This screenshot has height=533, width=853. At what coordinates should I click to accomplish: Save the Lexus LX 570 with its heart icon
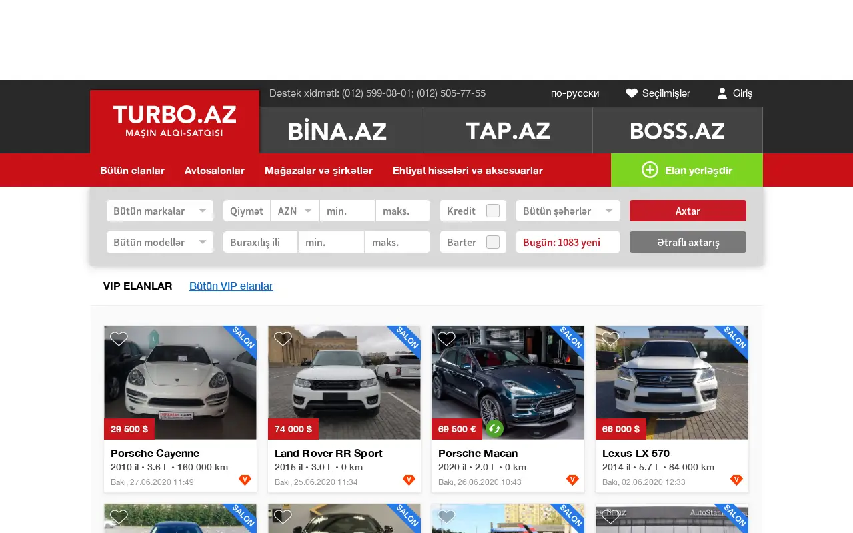610,339
